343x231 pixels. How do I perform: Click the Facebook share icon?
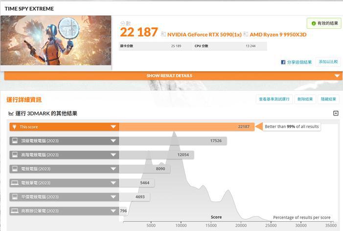click(283, 62)
